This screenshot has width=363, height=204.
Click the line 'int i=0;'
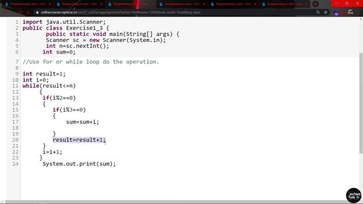(x=36, y=80)
